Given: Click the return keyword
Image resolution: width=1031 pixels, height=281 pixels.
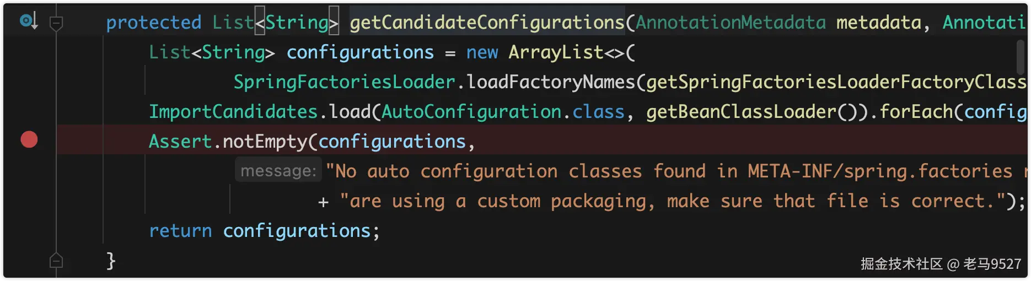Looking at the screenshot, I should pyautogui.click(x=181, y=231).
